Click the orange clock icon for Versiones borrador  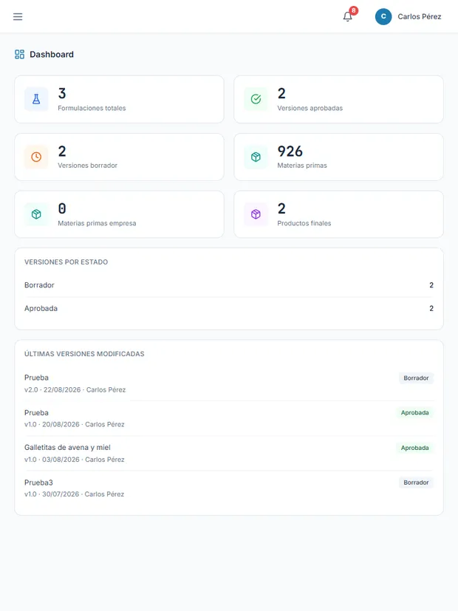36,157
